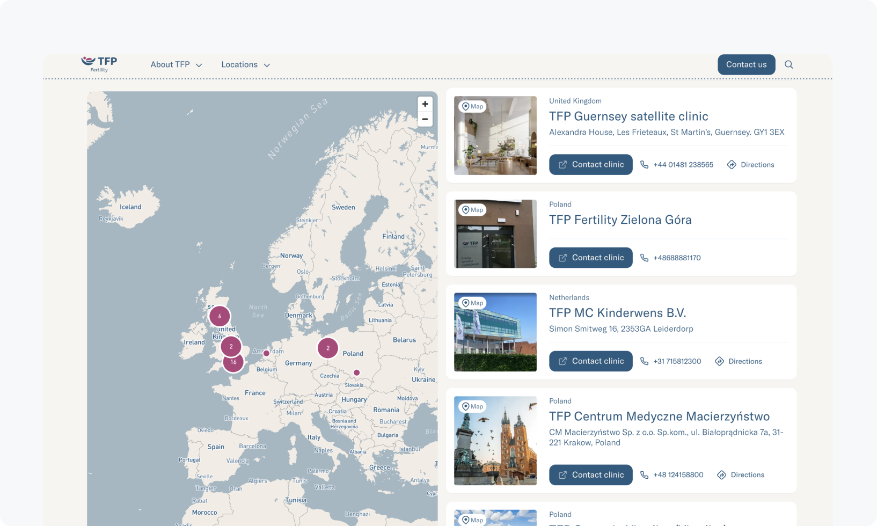
Task: Contact clinic for TFP Guernsey satellite clinic
Action: 590,165
